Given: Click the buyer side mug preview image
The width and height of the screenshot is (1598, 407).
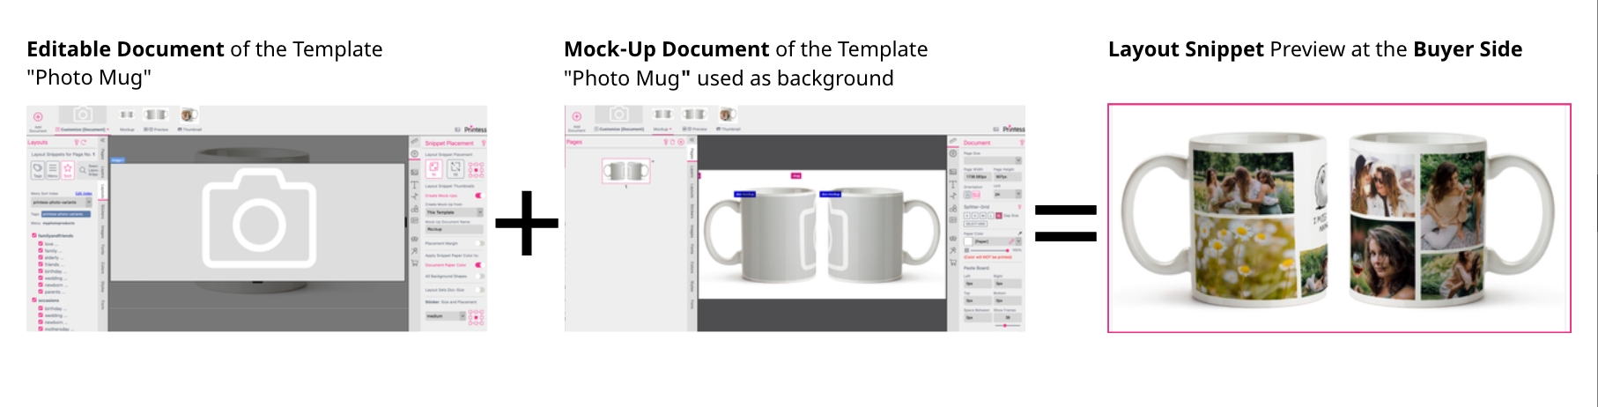Looking at the screenshot, I should [1339, 218].
